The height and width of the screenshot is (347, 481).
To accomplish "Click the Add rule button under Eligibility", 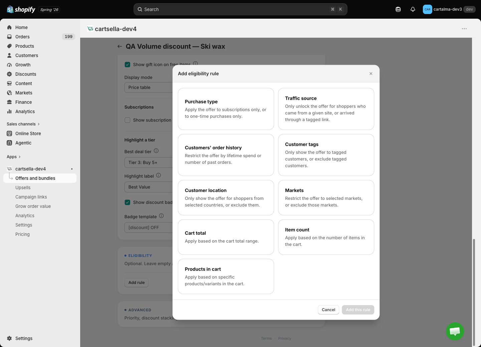I will click(x=137, y=283).
